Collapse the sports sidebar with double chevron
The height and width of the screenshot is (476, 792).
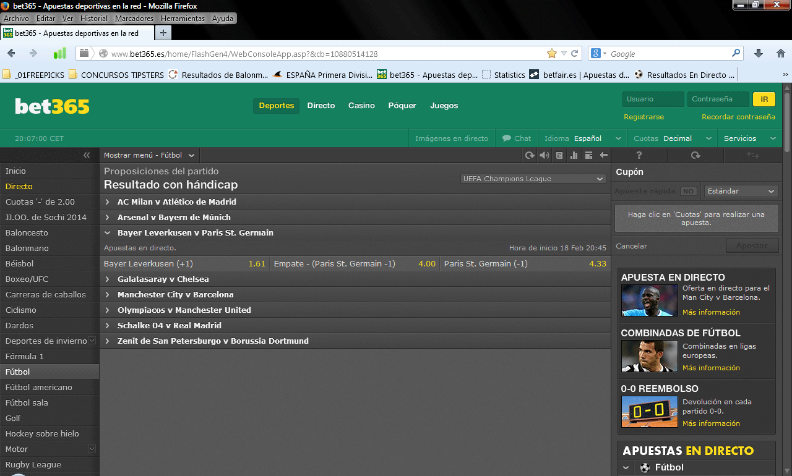(x=87, y=156)
